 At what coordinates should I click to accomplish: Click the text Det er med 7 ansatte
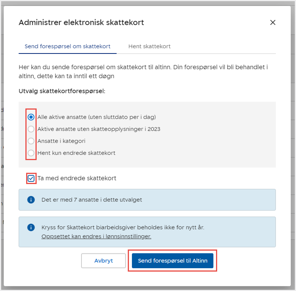(92, 200)
